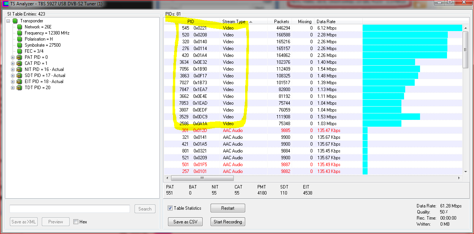Click into the search text field
The height and width of the screenshot is (234, 474).
70,209
